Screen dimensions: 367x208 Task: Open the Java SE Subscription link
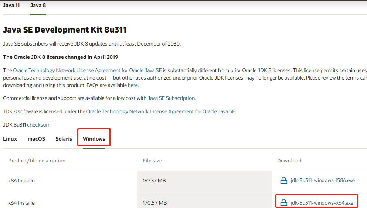click(x=171, y=98)
